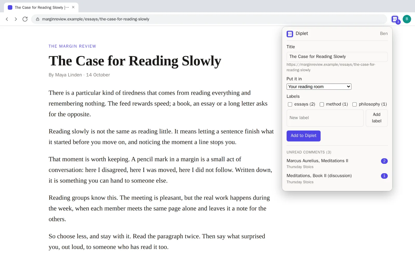Select the Case for Reading Slowly tab

coord(41,8)
